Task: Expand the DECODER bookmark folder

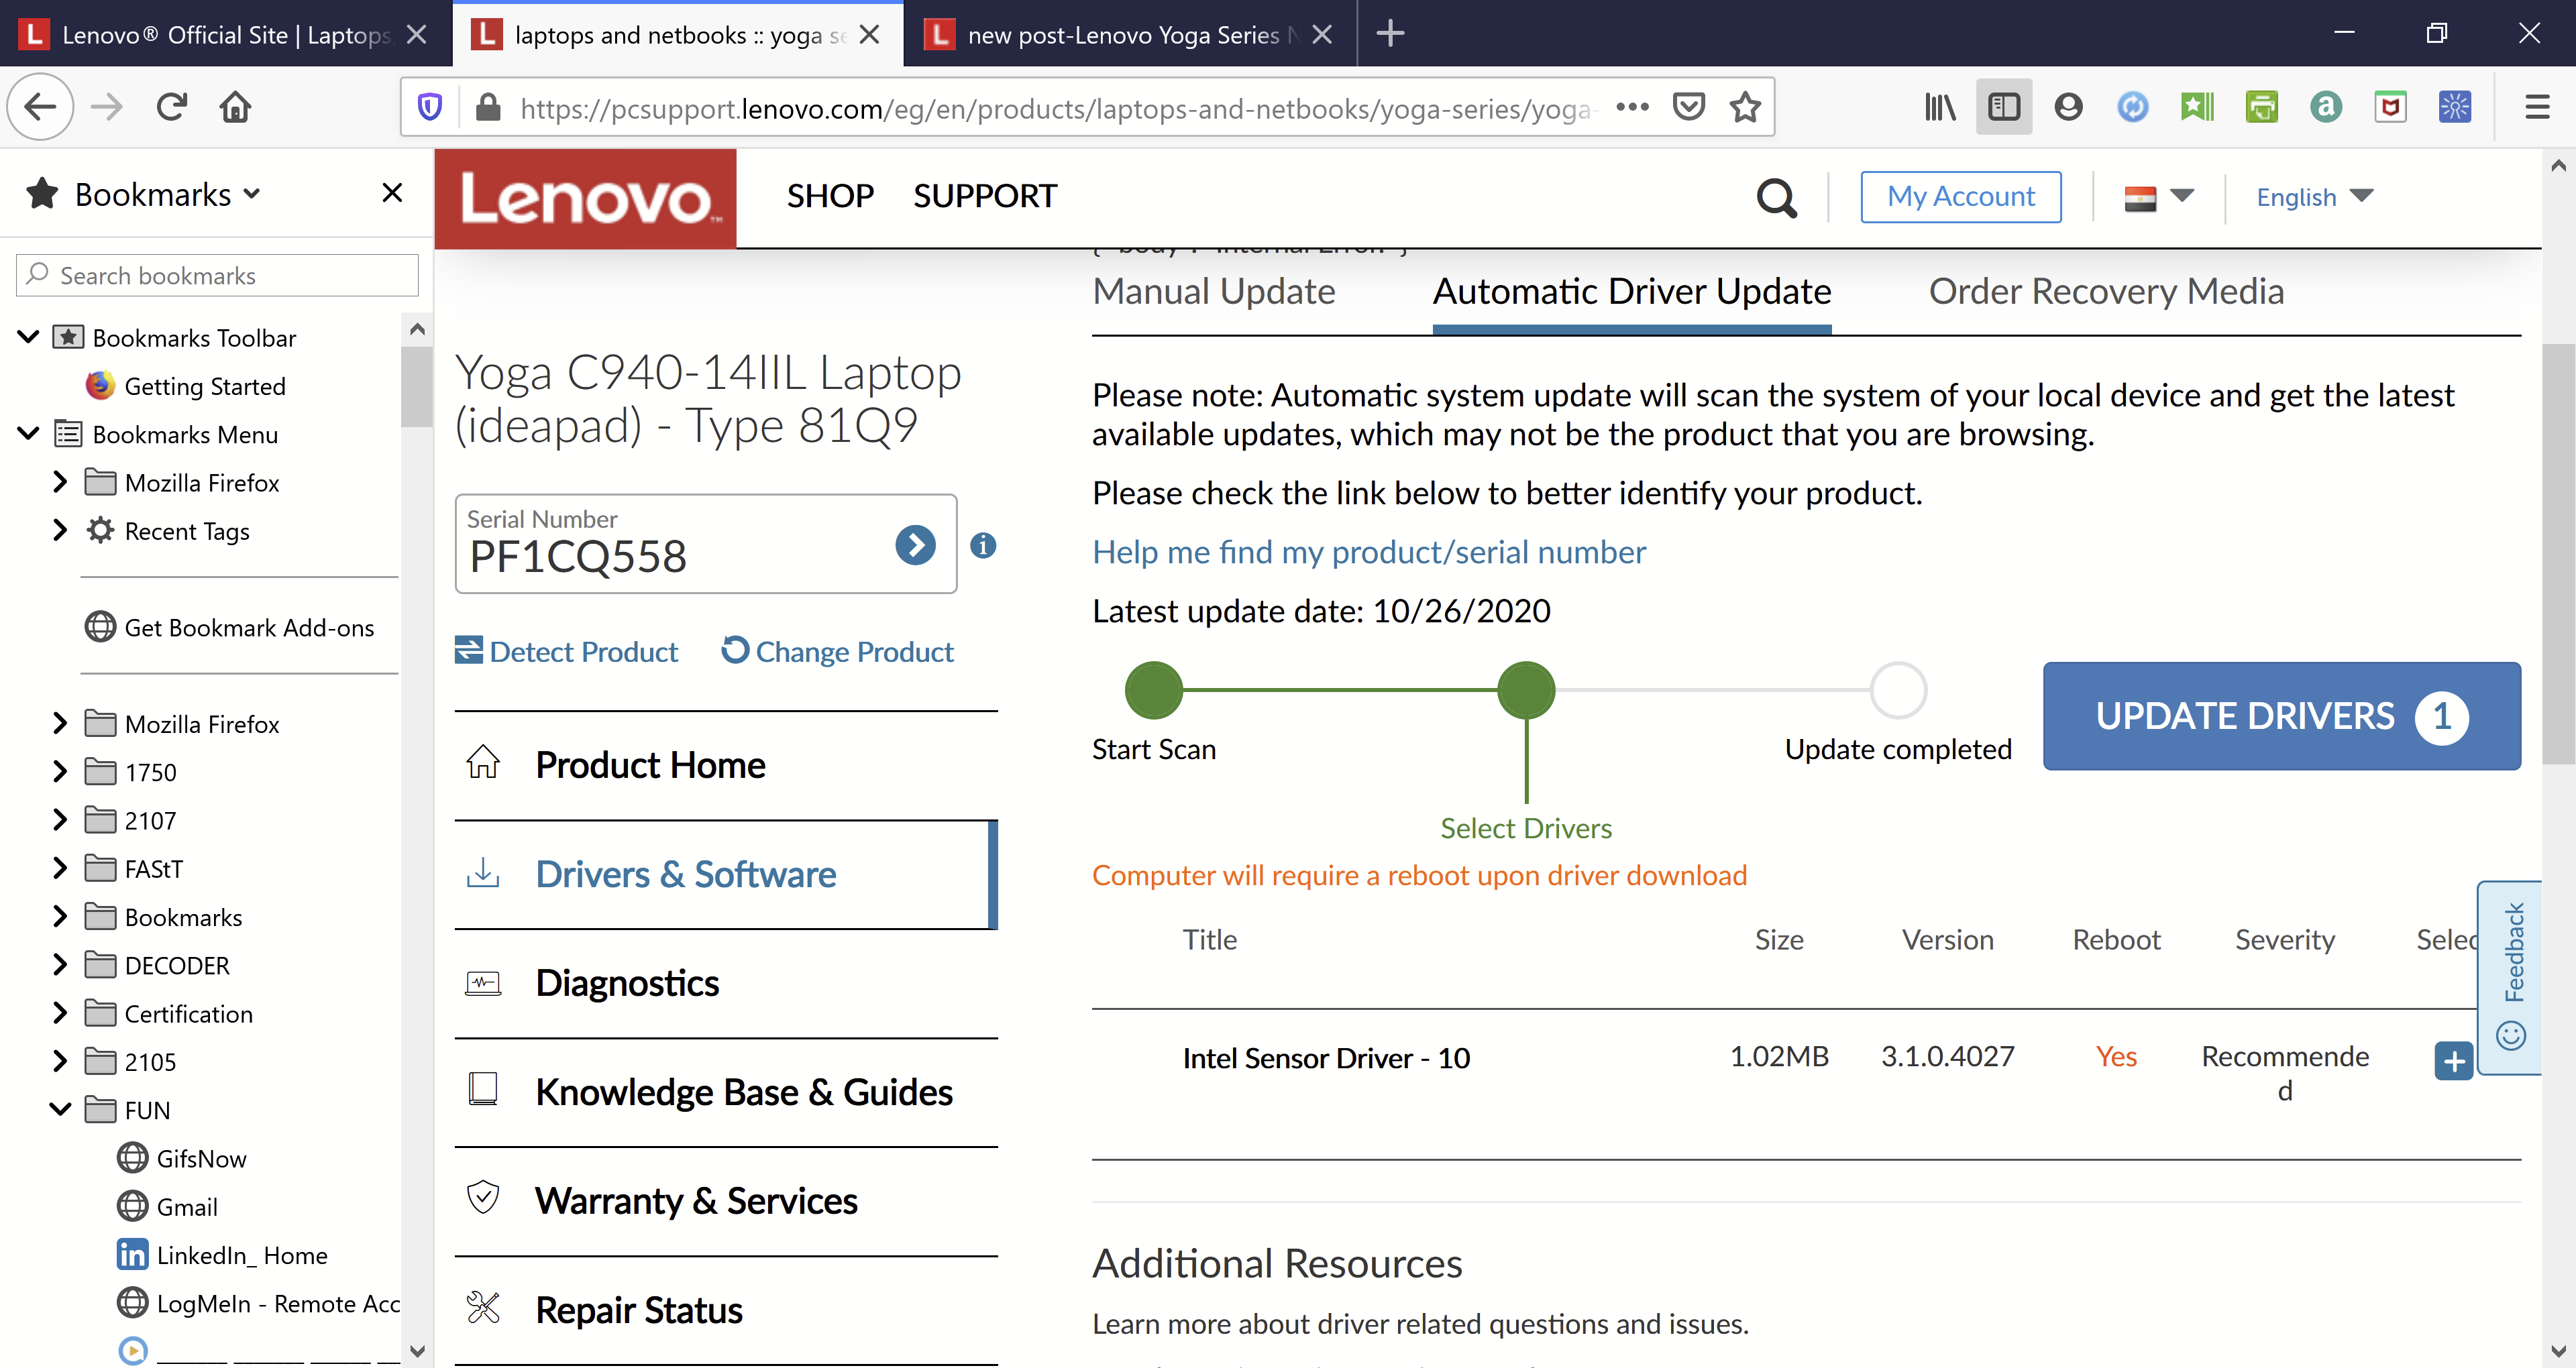Action: pos(60,964)
